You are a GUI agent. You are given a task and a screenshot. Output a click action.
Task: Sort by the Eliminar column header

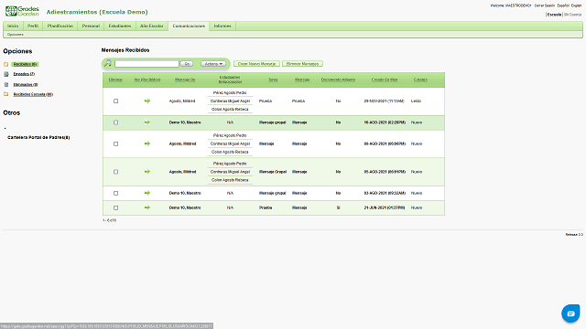[116, 80]
